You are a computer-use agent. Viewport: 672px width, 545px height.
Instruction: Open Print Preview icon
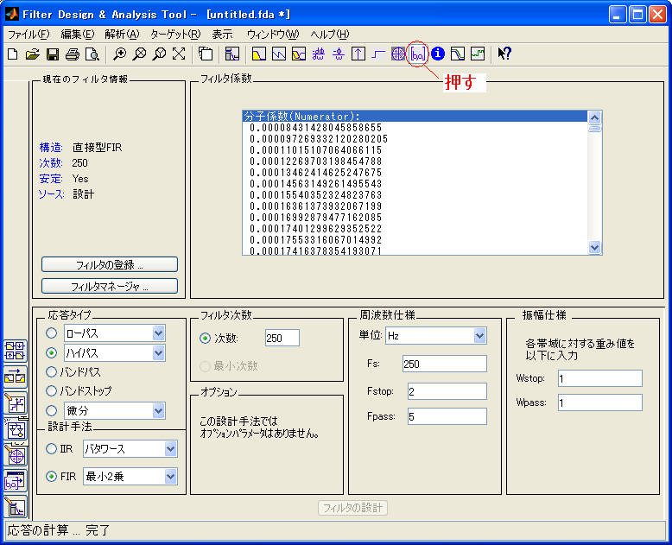[92, 54]
